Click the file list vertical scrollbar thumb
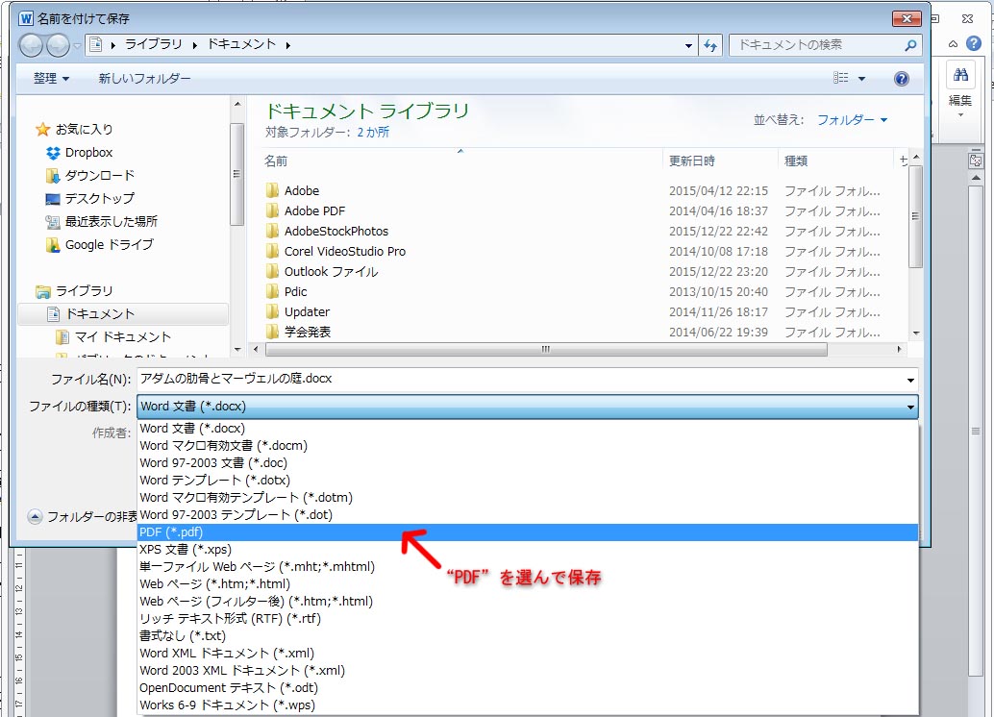Viewport: 994px width, 717px height. coord(915,216)
